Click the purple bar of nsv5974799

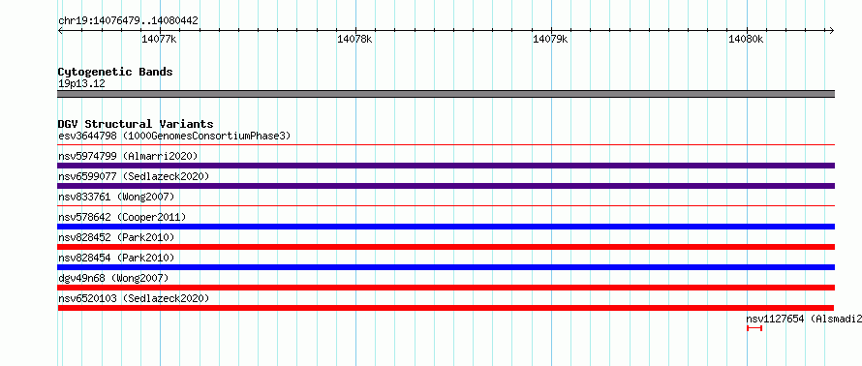pos(446,166)
